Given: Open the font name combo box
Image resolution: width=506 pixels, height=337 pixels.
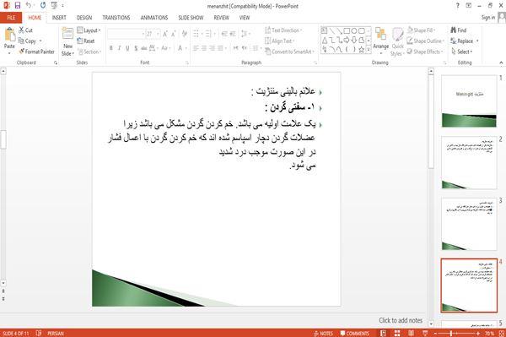Looking at the screenshot, I should pos(126,34).
